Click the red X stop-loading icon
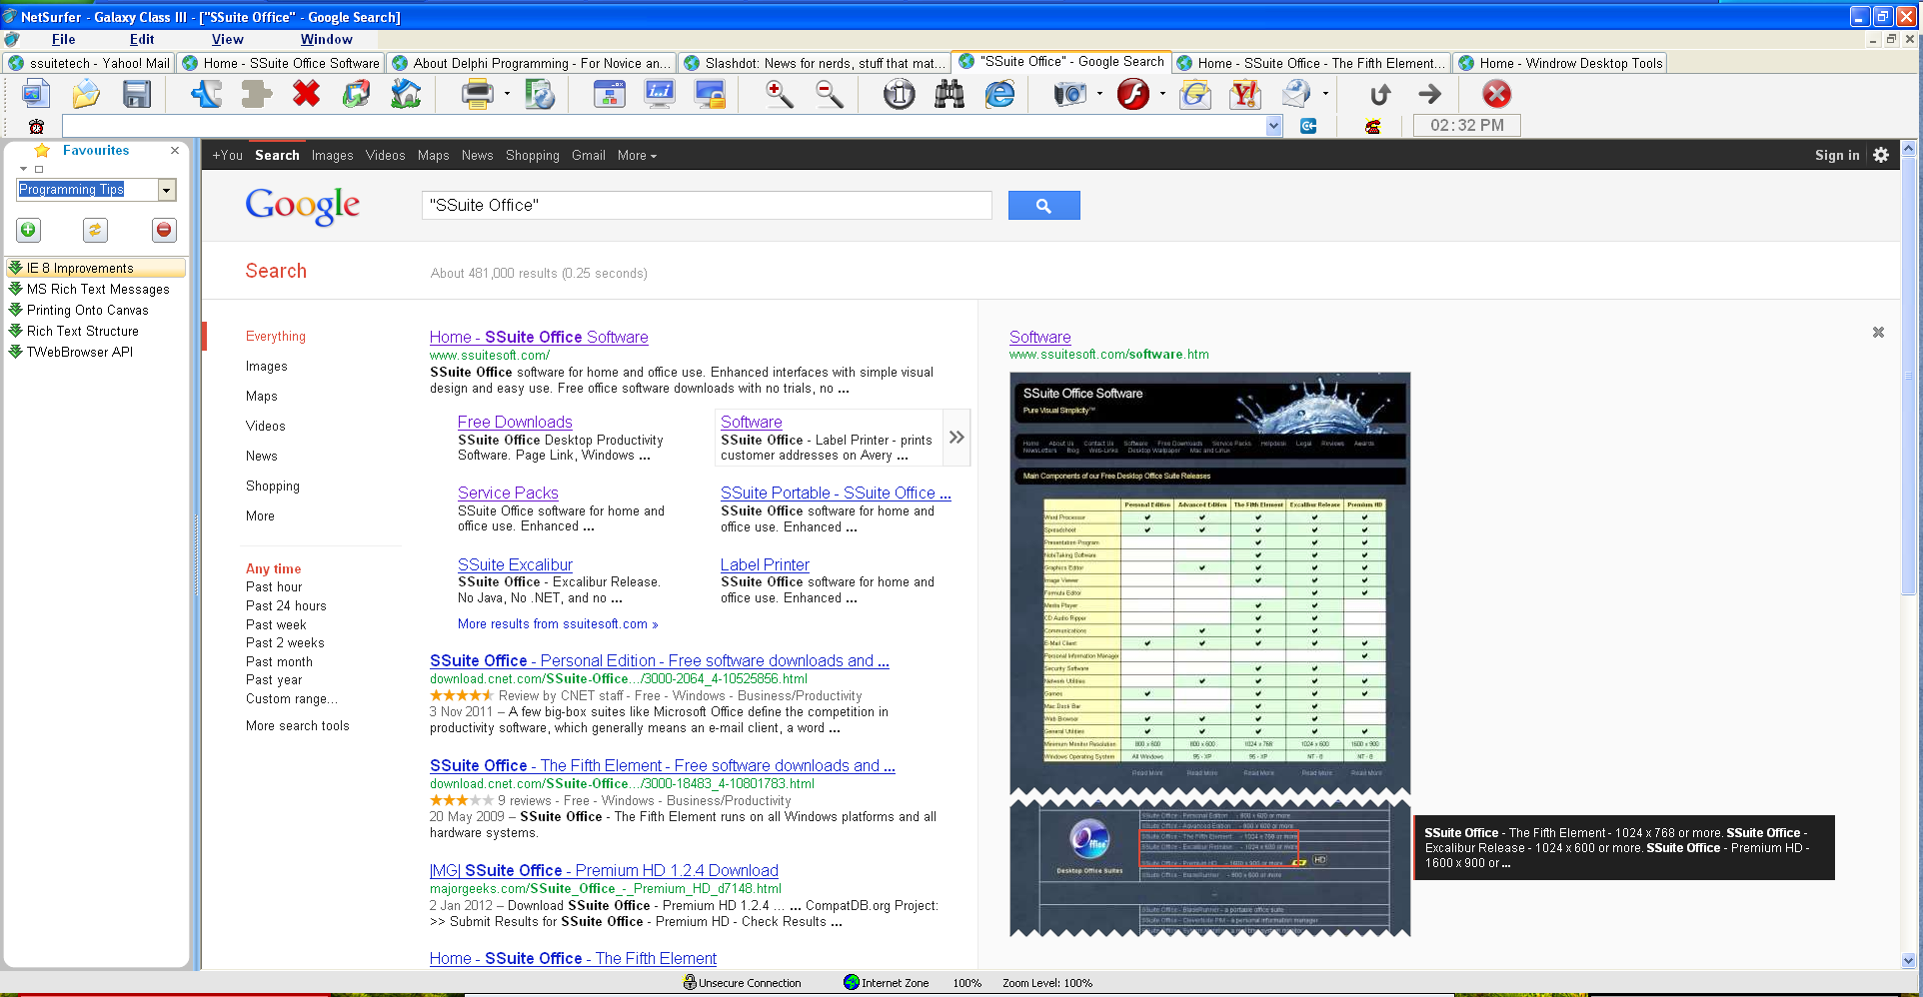 coord(306,95)
